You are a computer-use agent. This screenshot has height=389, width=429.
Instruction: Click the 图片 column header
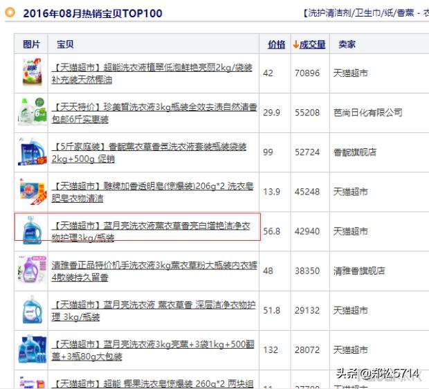(31, 44)
